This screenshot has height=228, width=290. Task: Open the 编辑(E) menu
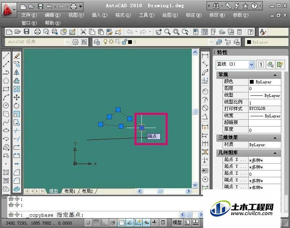pyautogui.click(x=53, y=15)
